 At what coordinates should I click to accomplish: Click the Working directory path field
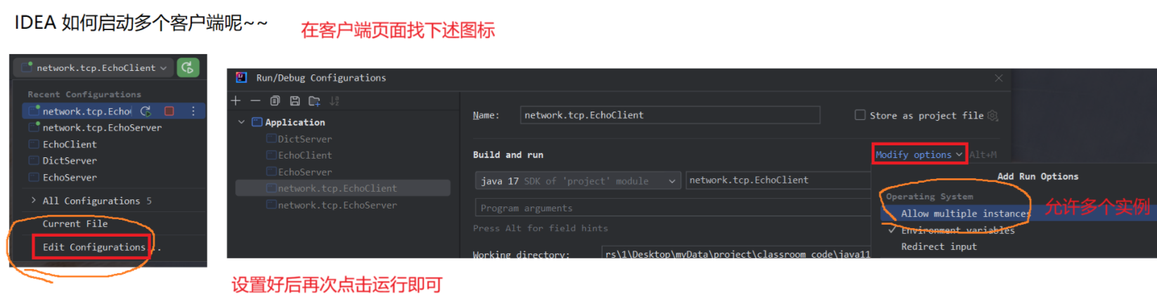click(737, 253)
